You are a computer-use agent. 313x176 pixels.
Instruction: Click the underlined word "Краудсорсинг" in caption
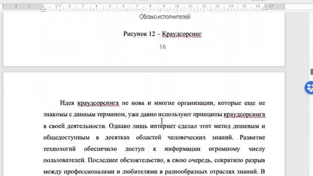(181, 34)
